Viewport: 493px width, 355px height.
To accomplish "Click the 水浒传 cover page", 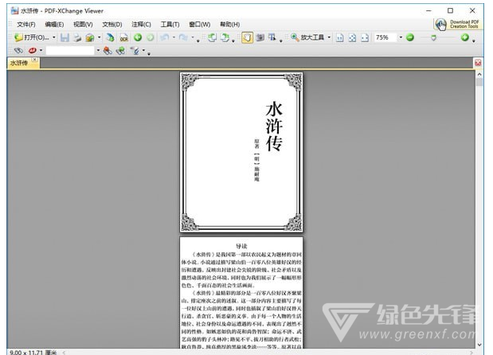I will tap(241, 152).
